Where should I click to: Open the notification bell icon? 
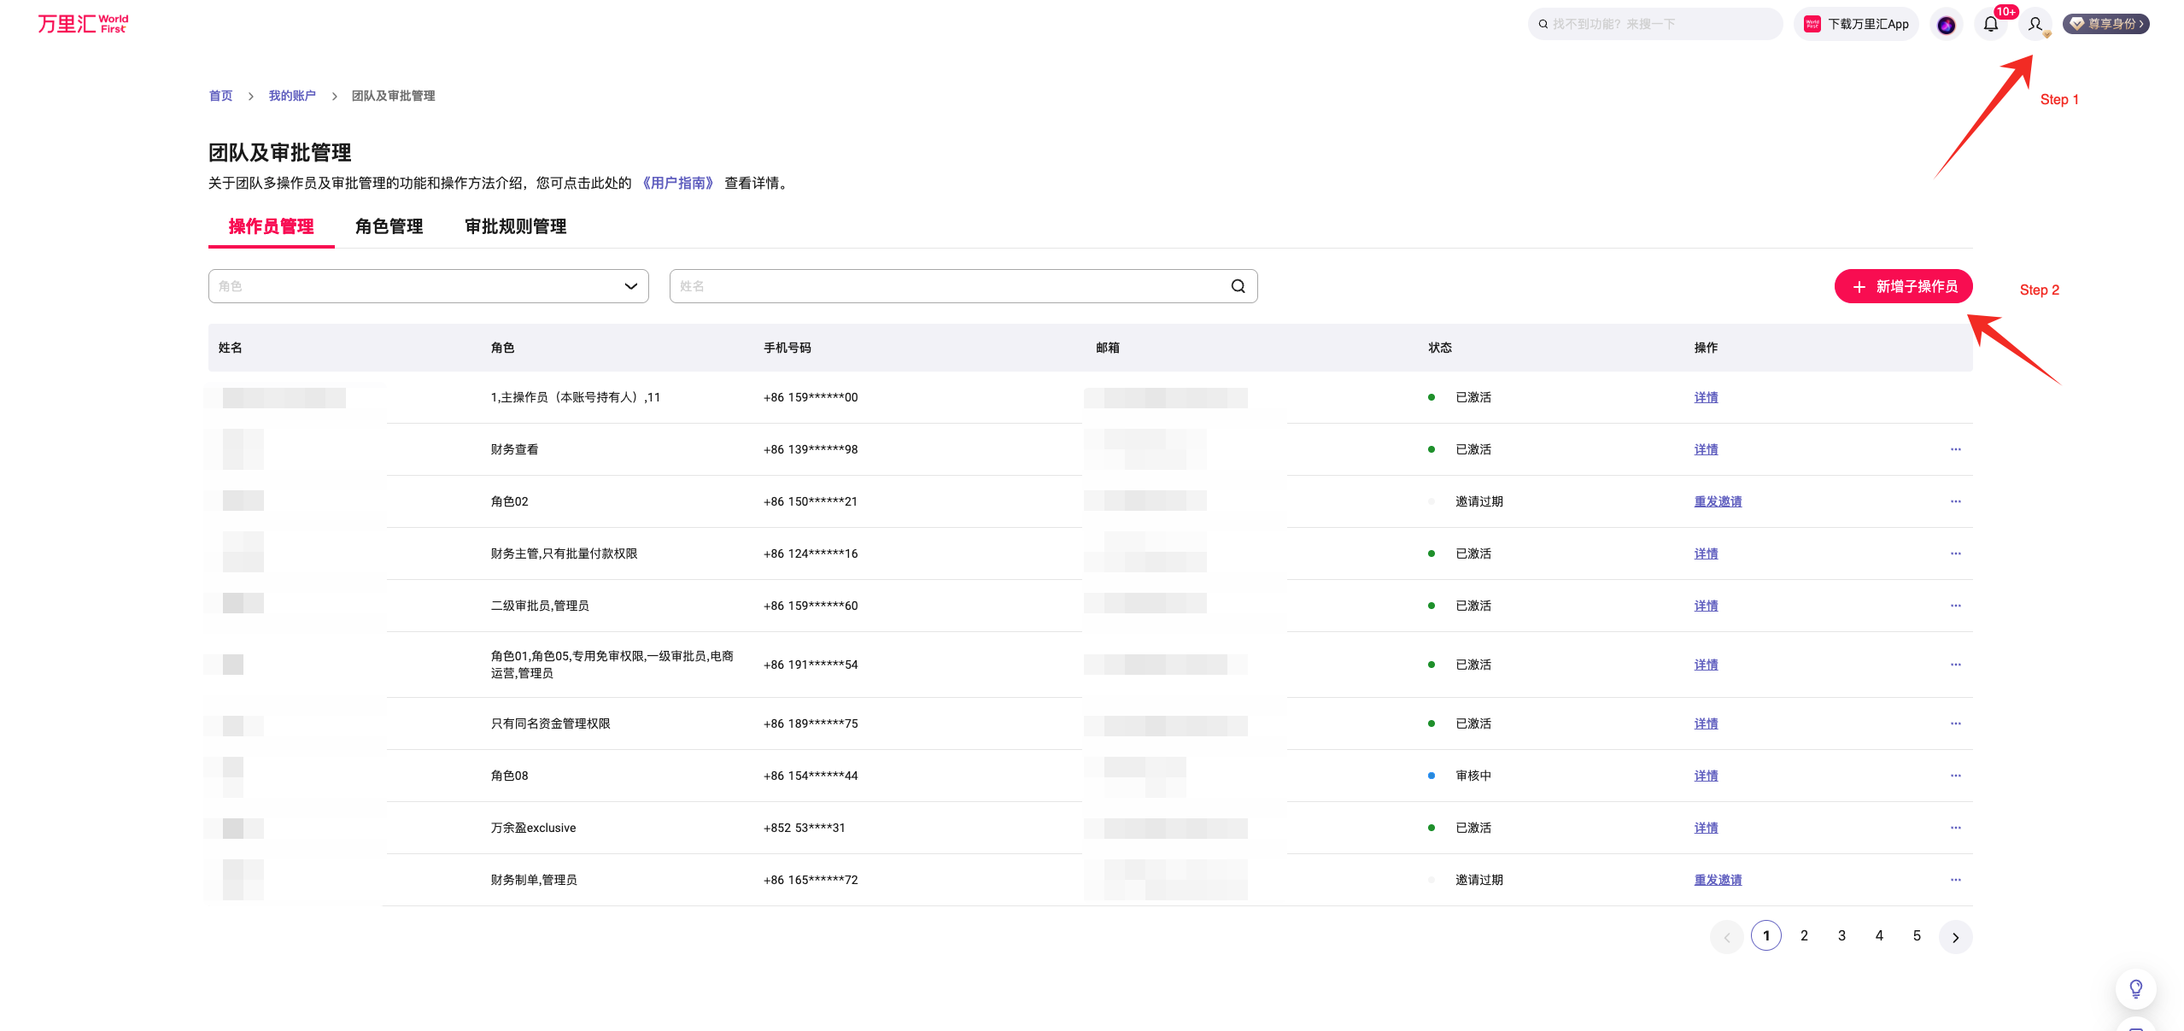[x=1991, y=24]
